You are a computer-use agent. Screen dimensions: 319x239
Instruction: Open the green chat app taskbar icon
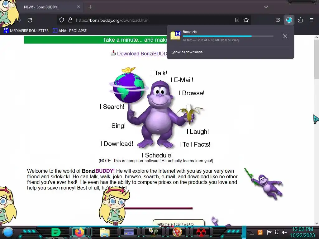click(56, 232)
